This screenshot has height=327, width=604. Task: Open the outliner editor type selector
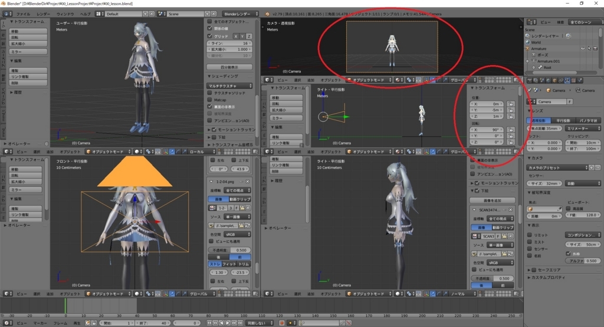pos(531,22)
